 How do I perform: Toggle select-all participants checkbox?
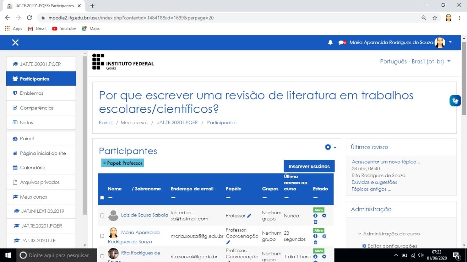102,198
